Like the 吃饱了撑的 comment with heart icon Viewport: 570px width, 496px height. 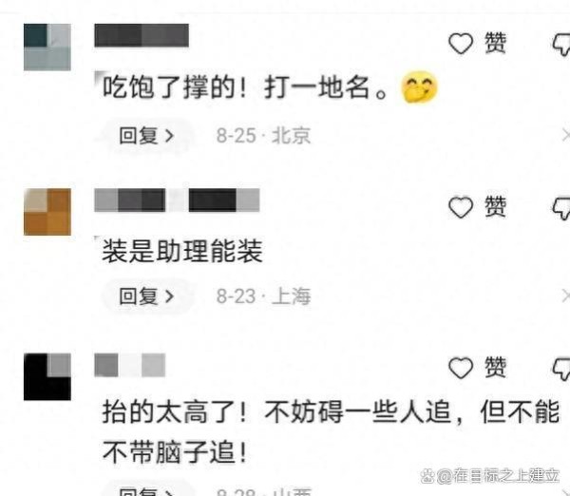[461, 44]
